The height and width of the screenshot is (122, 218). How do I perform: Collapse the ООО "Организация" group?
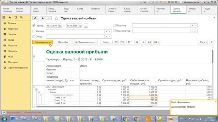pos(34,87)
